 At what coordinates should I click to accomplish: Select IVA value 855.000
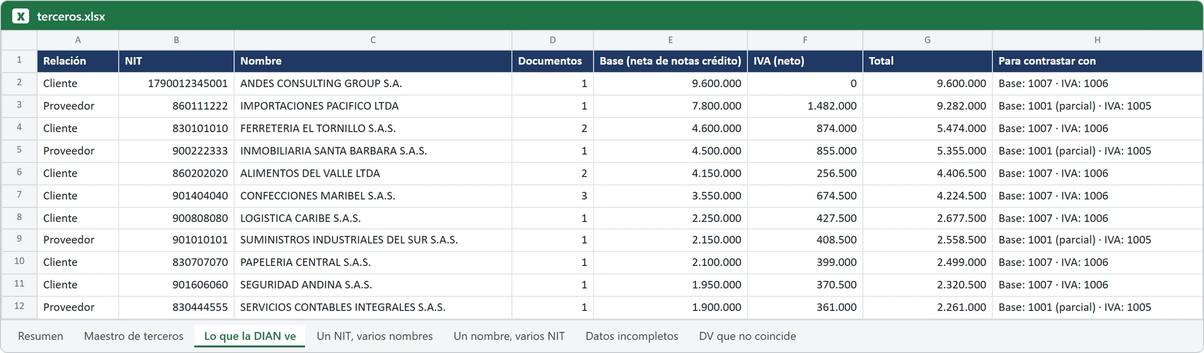point(805,151)
